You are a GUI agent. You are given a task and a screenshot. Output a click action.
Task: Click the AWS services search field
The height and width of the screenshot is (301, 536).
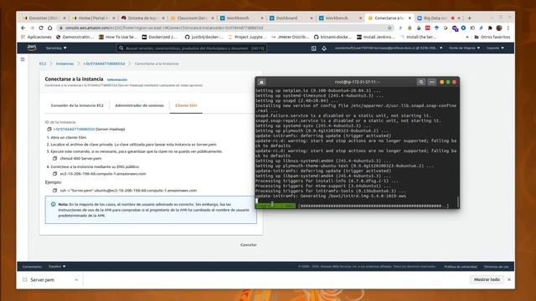192,48
